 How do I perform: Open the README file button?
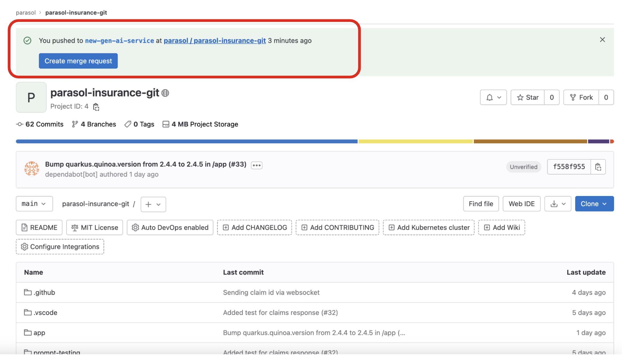[39, 227]
